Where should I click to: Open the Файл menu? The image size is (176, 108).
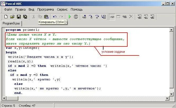[x=8, y=10]
